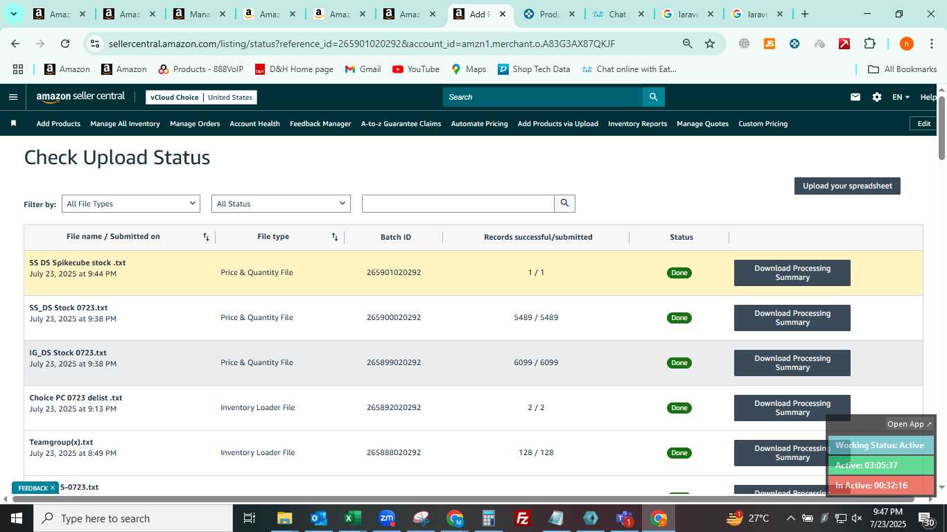Open Inventory Reports menu item
Image resolution: width=947 pixels, height=532 pixels.
(637, 123)
